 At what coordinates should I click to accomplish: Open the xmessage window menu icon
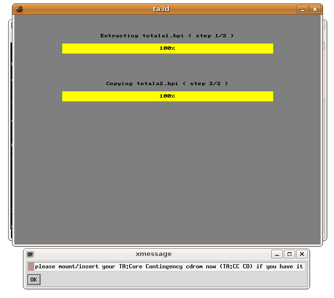point(30,254)
